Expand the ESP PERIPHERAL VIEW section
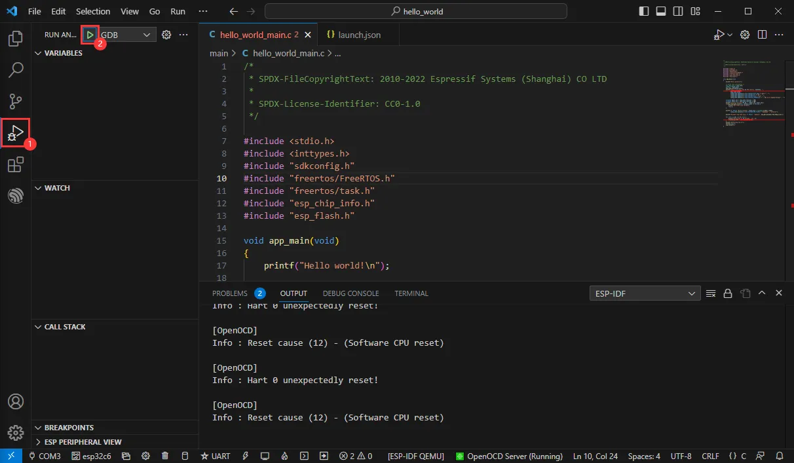The width and height of the screenshot is (794, 463). (x=83, y=442)
